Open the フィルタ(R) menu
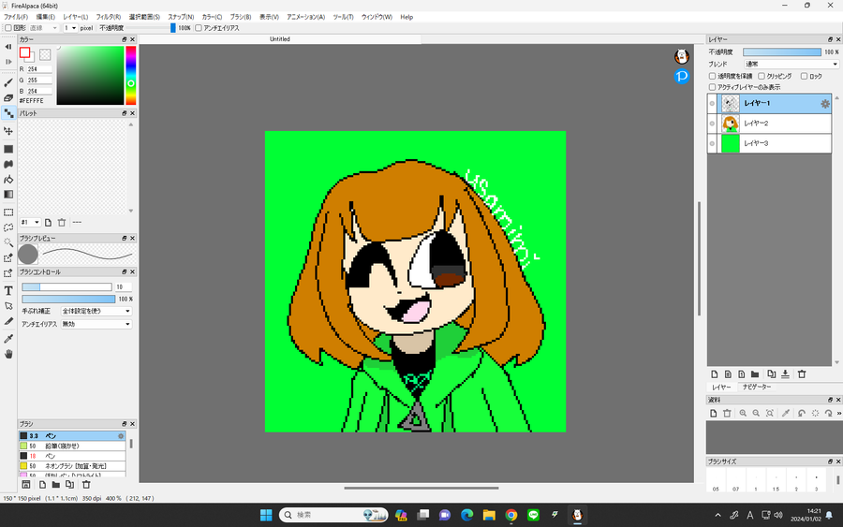This screenshot has height=527, width=843. [108, 17]
